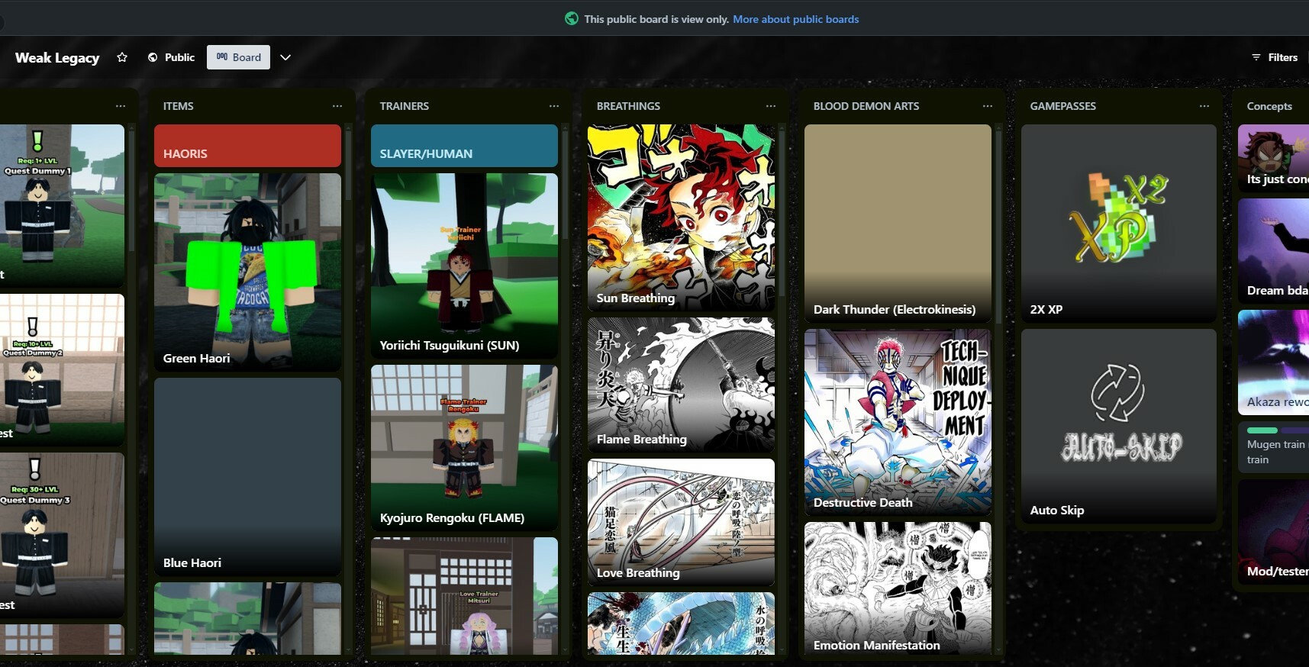Open the Love Breathing card

(x=681, y=522)
